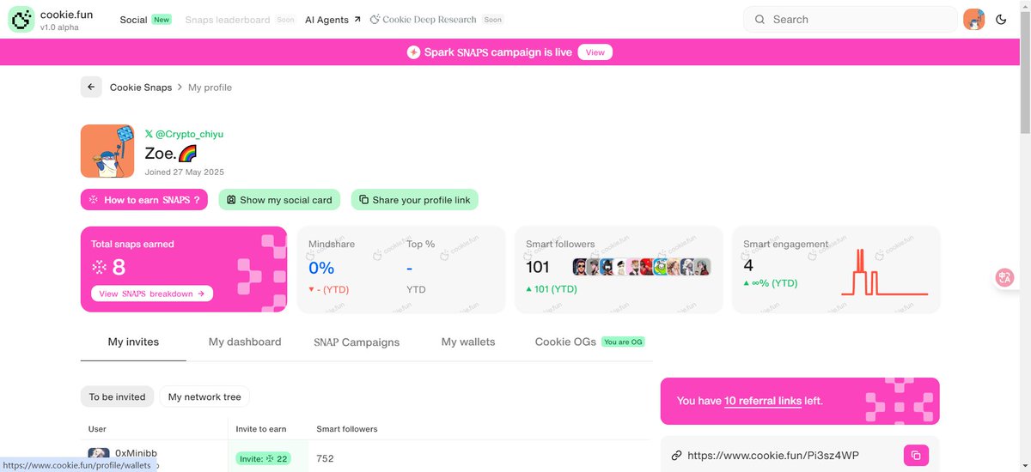Open Cookie Snaps breadcrumb link
Screen dimensions: 1031x472
141,88
